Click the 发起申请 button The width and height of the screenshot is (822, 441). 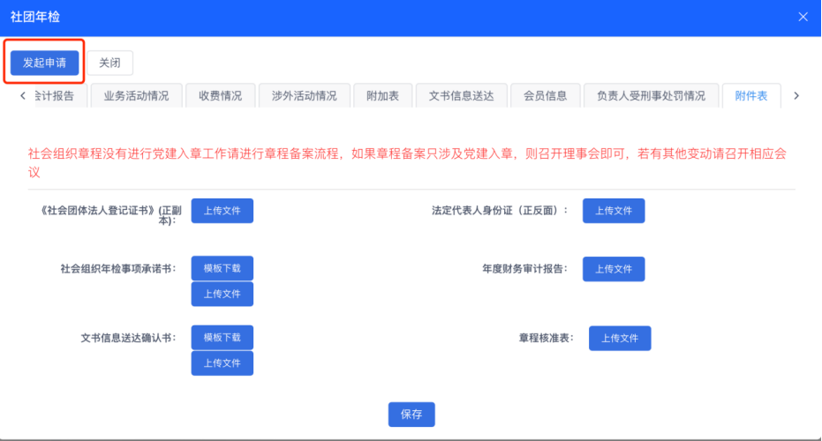(x=44, y=63)
